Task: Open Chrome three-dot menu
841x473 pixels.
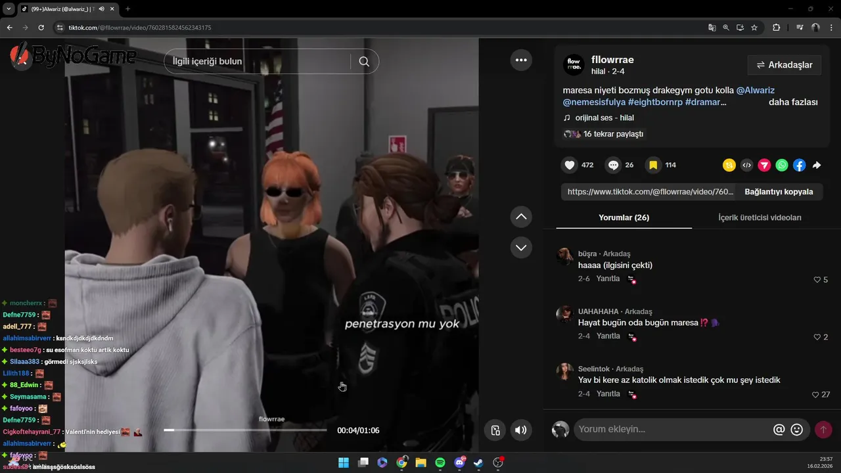Action: click(x=831, y=28)
